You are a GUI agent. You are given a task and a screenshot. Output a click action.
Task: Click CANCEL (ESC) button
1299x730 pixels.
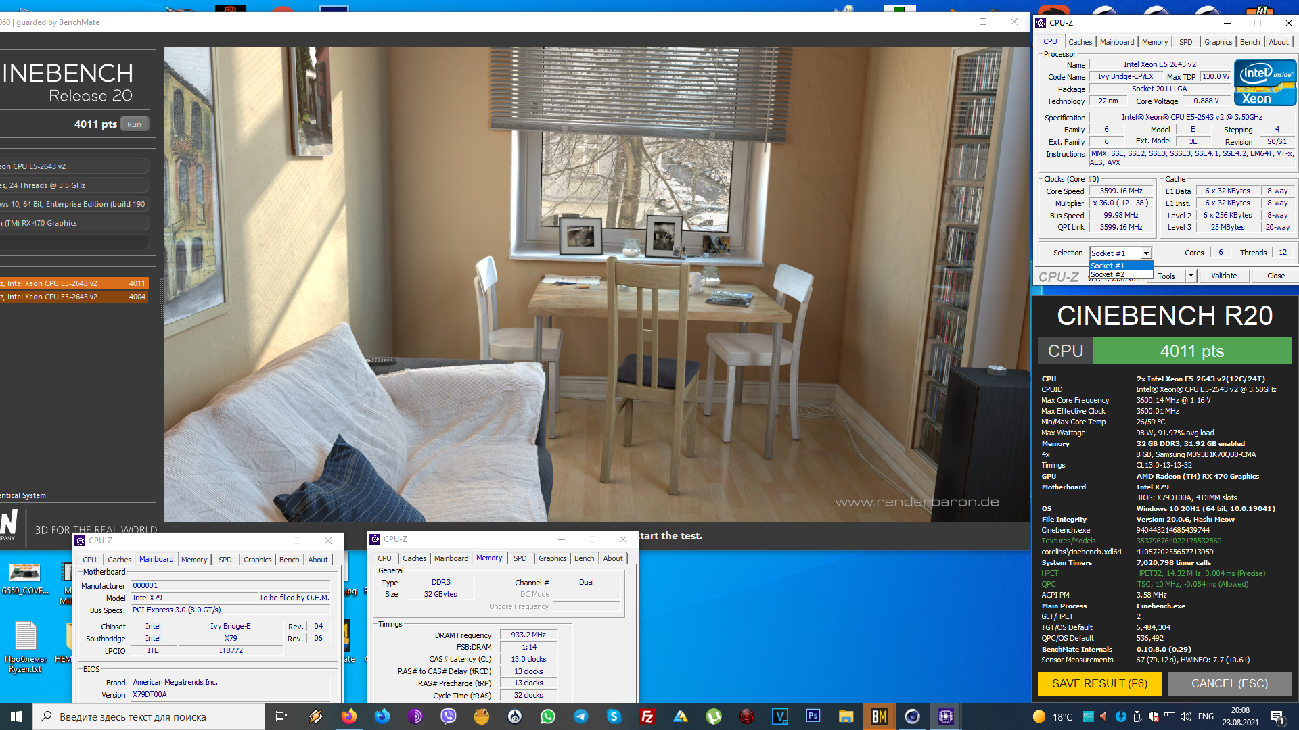(x=1229, y=683)
